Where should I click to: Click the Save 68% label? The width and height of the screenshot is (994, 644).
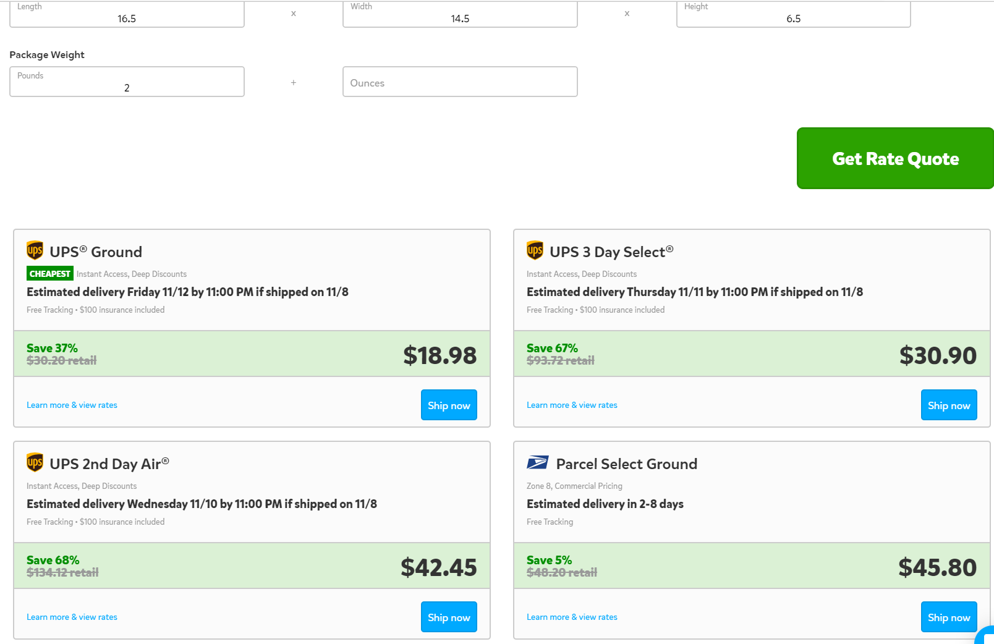coord(53,560)
